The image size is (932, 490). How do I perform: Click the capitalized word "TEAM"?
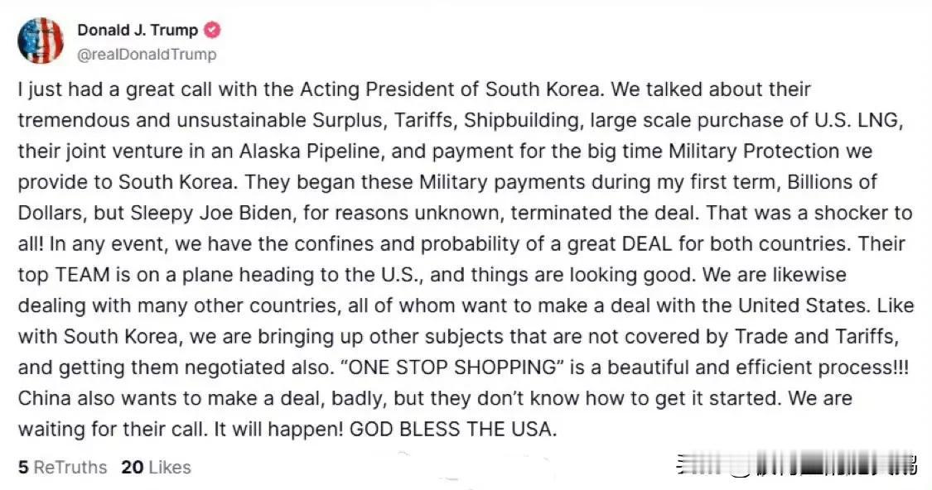click(83, 275)
